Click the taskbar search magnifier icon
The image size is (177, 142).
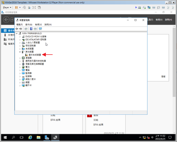13,137
